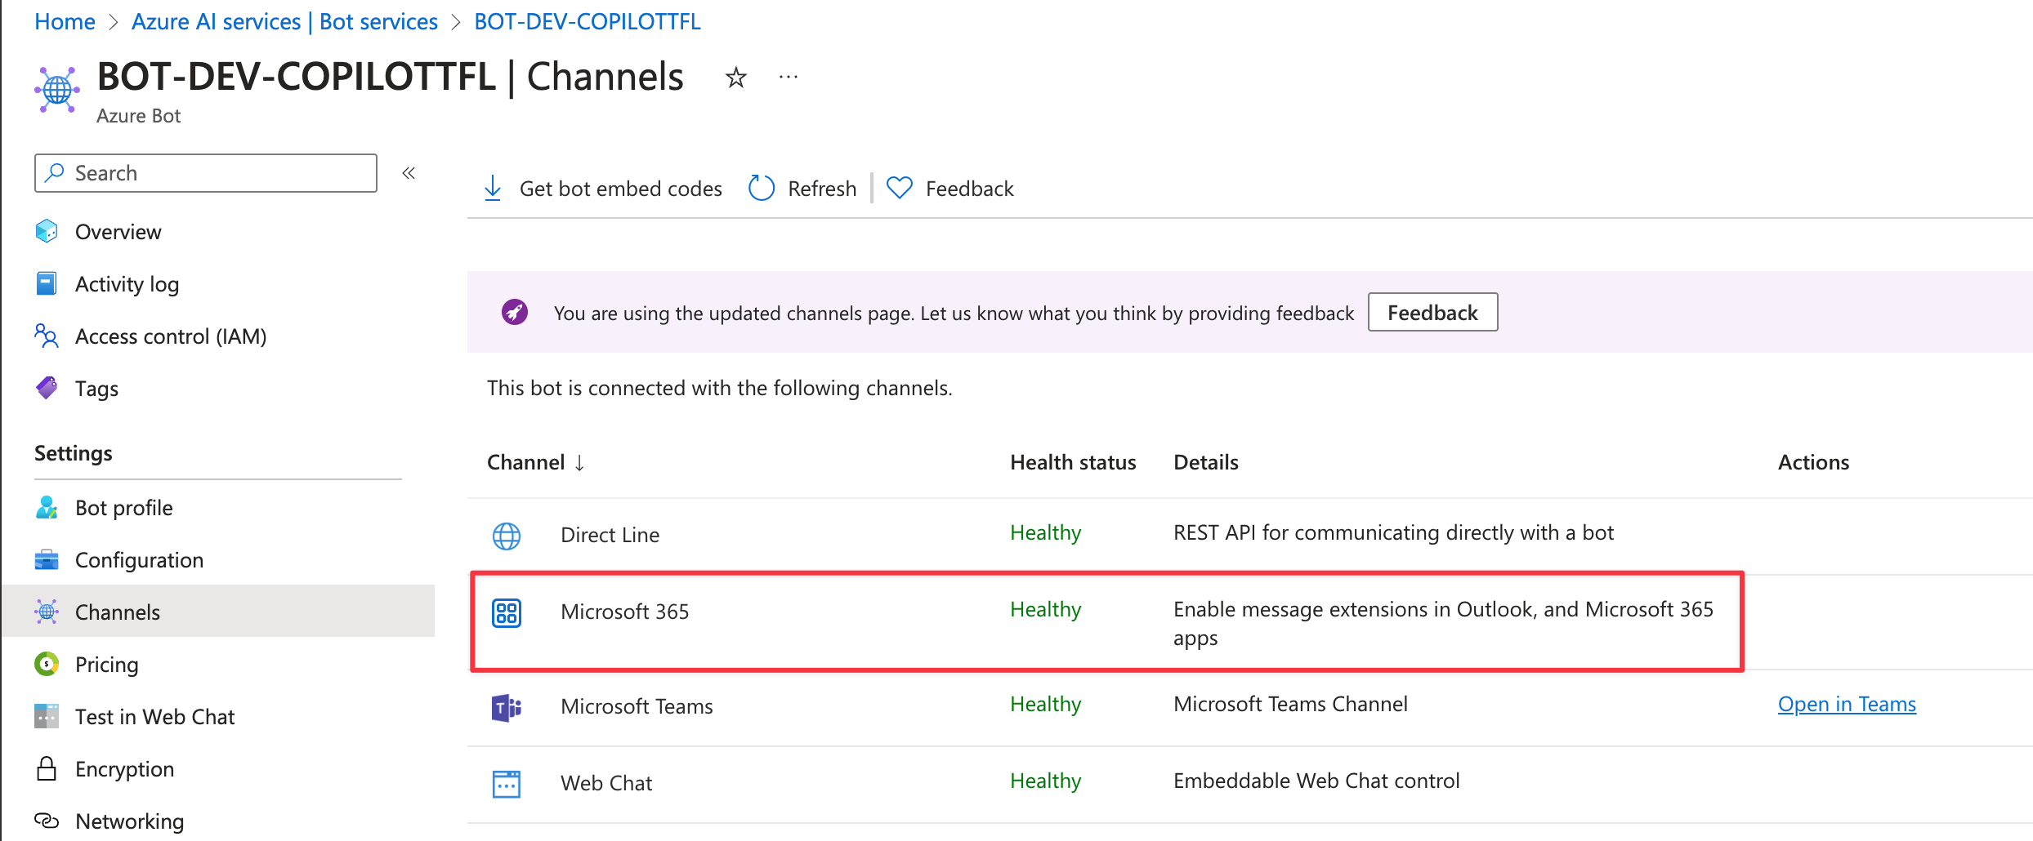The width and height of the screenshot is (2033, 841).
Task: Click the Networking link icon
Action: pos(47,820)
